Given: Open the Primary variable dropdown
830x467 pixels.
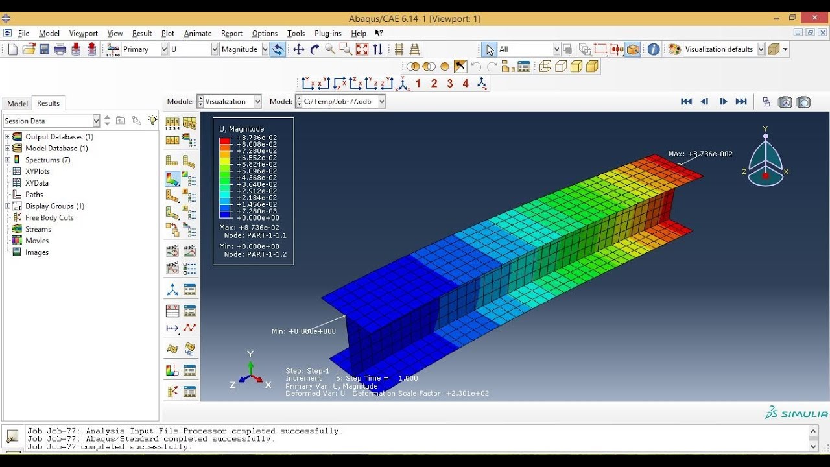Looking at the screenshot, I should pos(163,49).
